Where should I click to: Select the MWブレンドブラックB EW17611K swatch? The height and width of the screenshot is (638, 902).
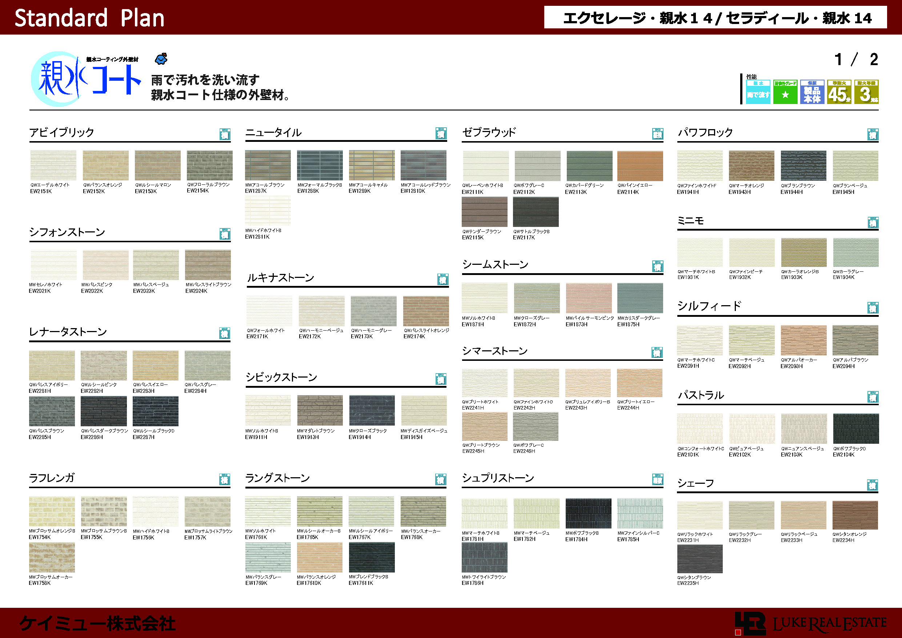coord(372,557)
